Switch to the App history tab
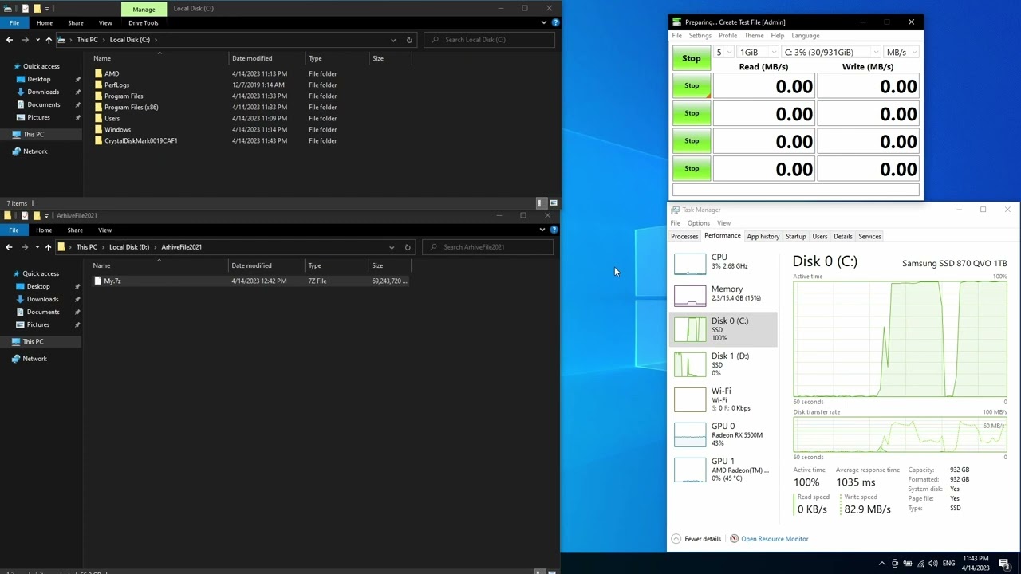This screenshot has height=574, width=1021. click(x=763, y=237)
